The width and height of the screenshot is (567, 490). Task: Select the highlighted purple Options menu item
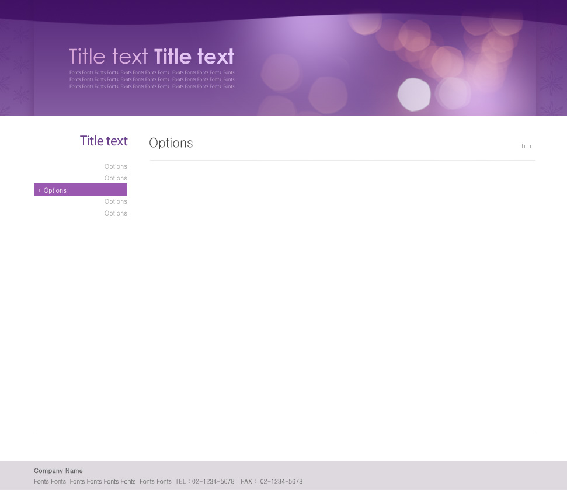(x=81, y=190)
